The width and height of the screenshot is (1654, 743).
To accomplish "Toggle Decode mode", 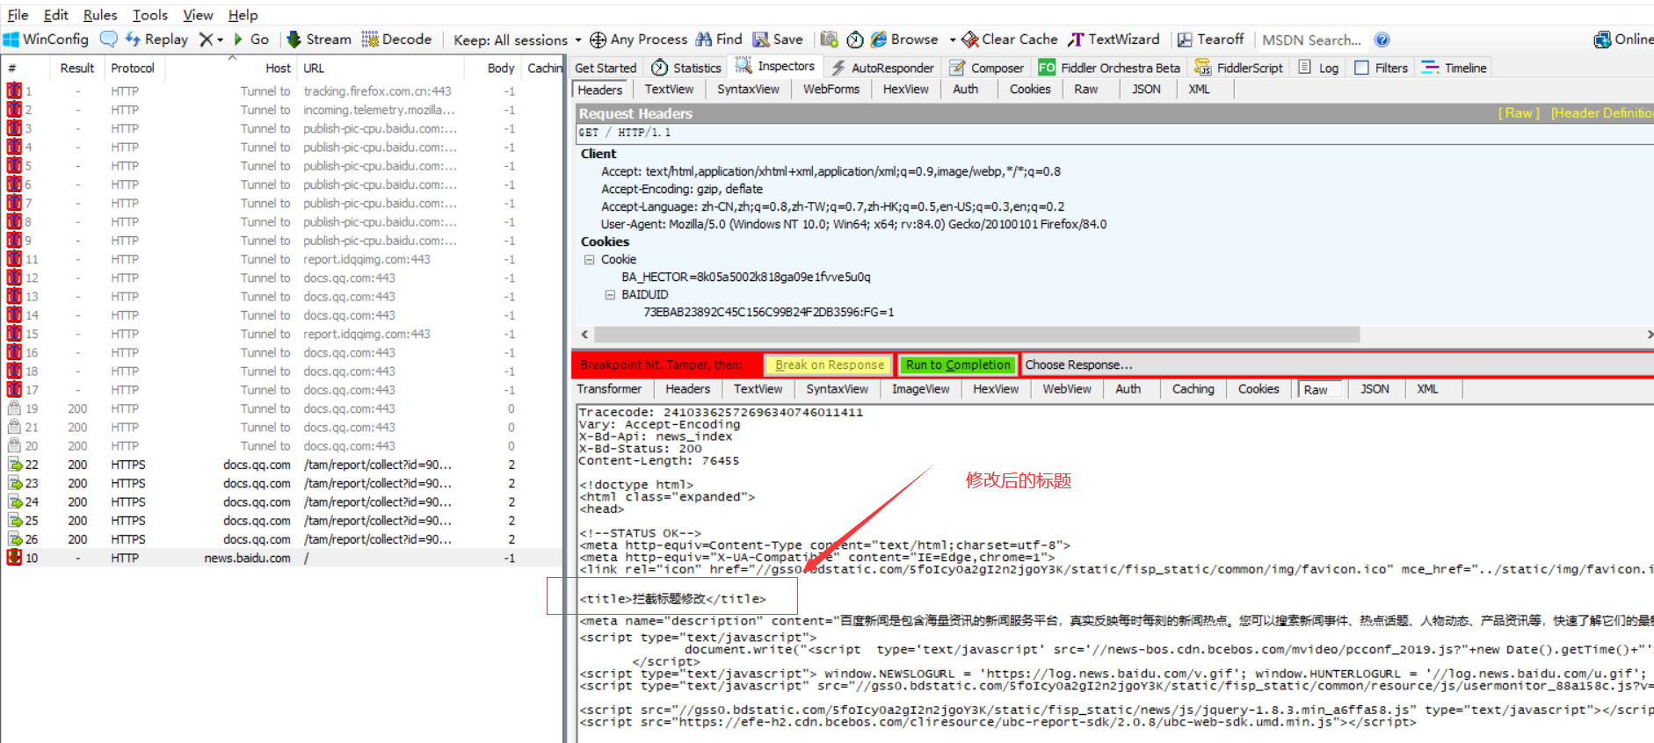I will point(396,40).
